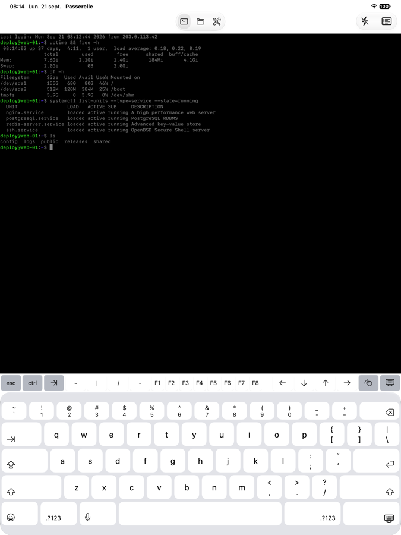Tap the esc key in accessory bar
This screenshot has height=535, width=401.
[11, 383]
